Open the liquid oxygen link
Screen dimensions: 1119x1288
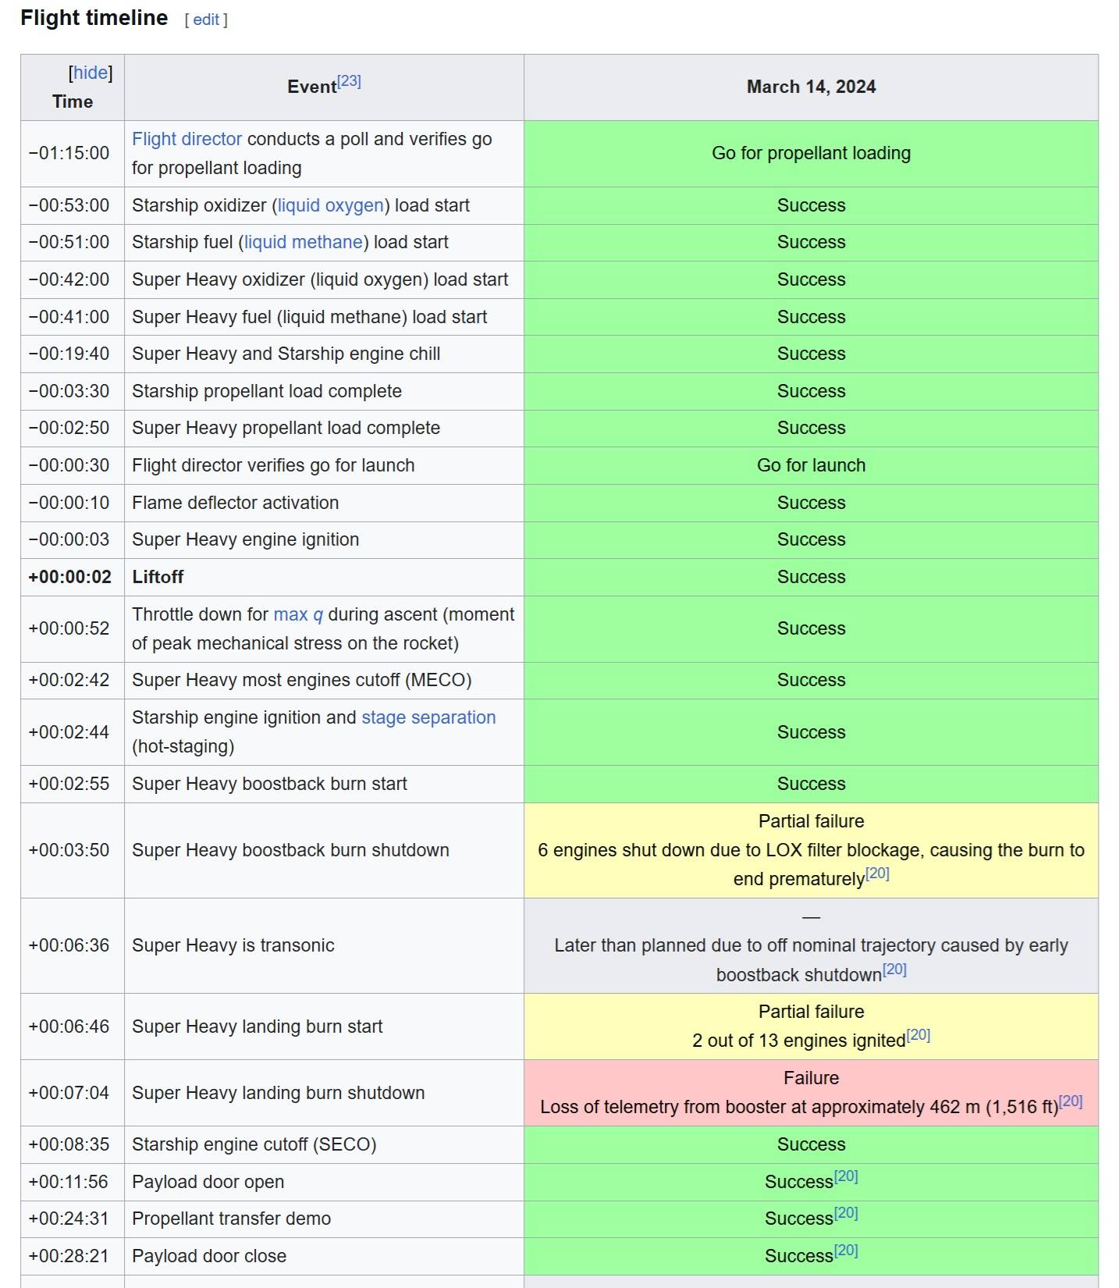pos(331,205)
